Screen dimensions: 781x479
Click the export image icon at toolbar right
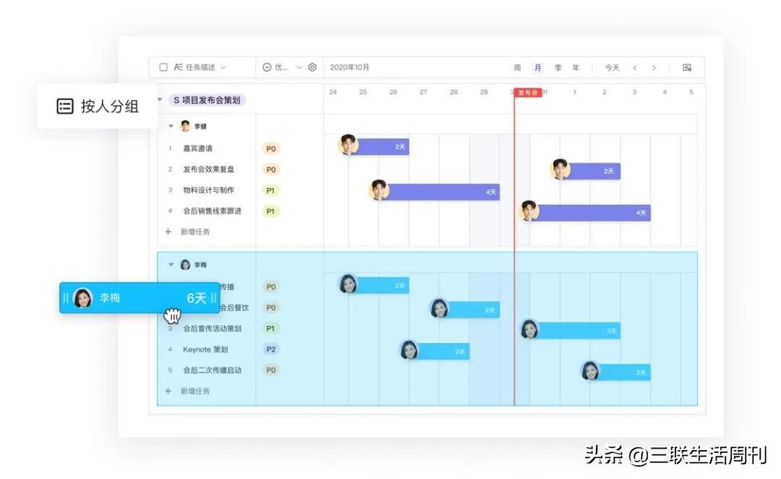click(x=686, y=67)
